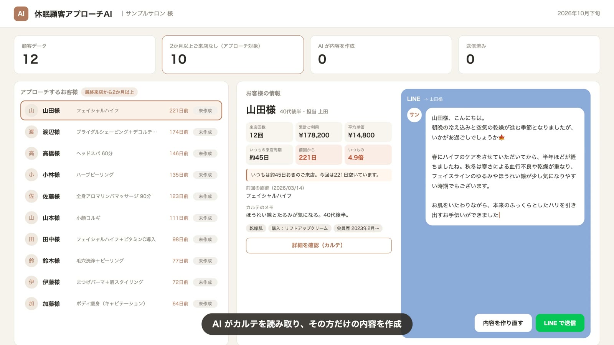Select 小林様 ハーブピーリング row
The height and width of the screenshot is (345, 614).
pos(121,175)
